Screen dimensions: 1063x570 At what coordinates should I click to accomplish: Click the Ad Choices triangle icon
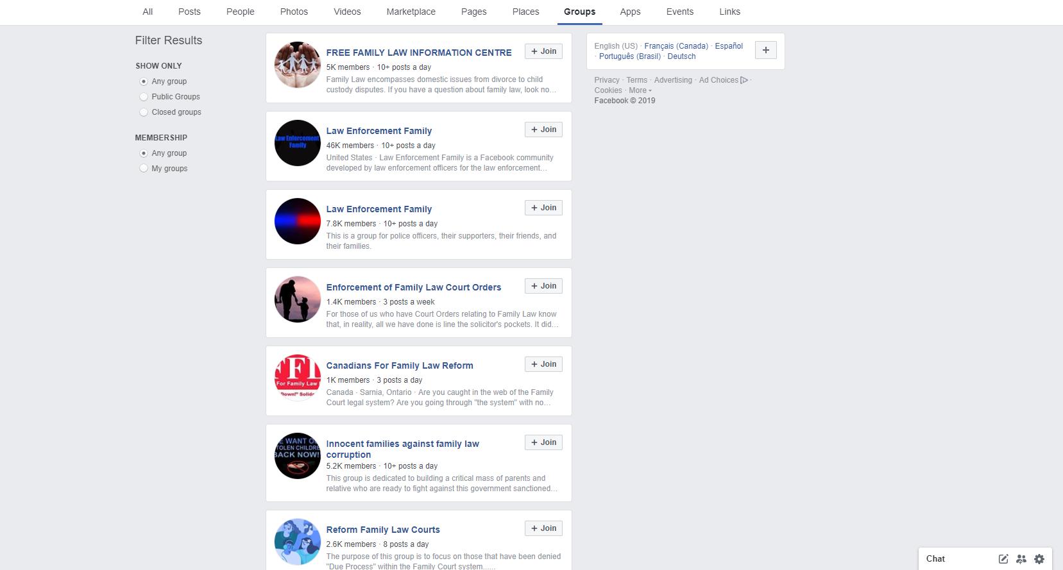pyautogui.click(x=744, y=80)
